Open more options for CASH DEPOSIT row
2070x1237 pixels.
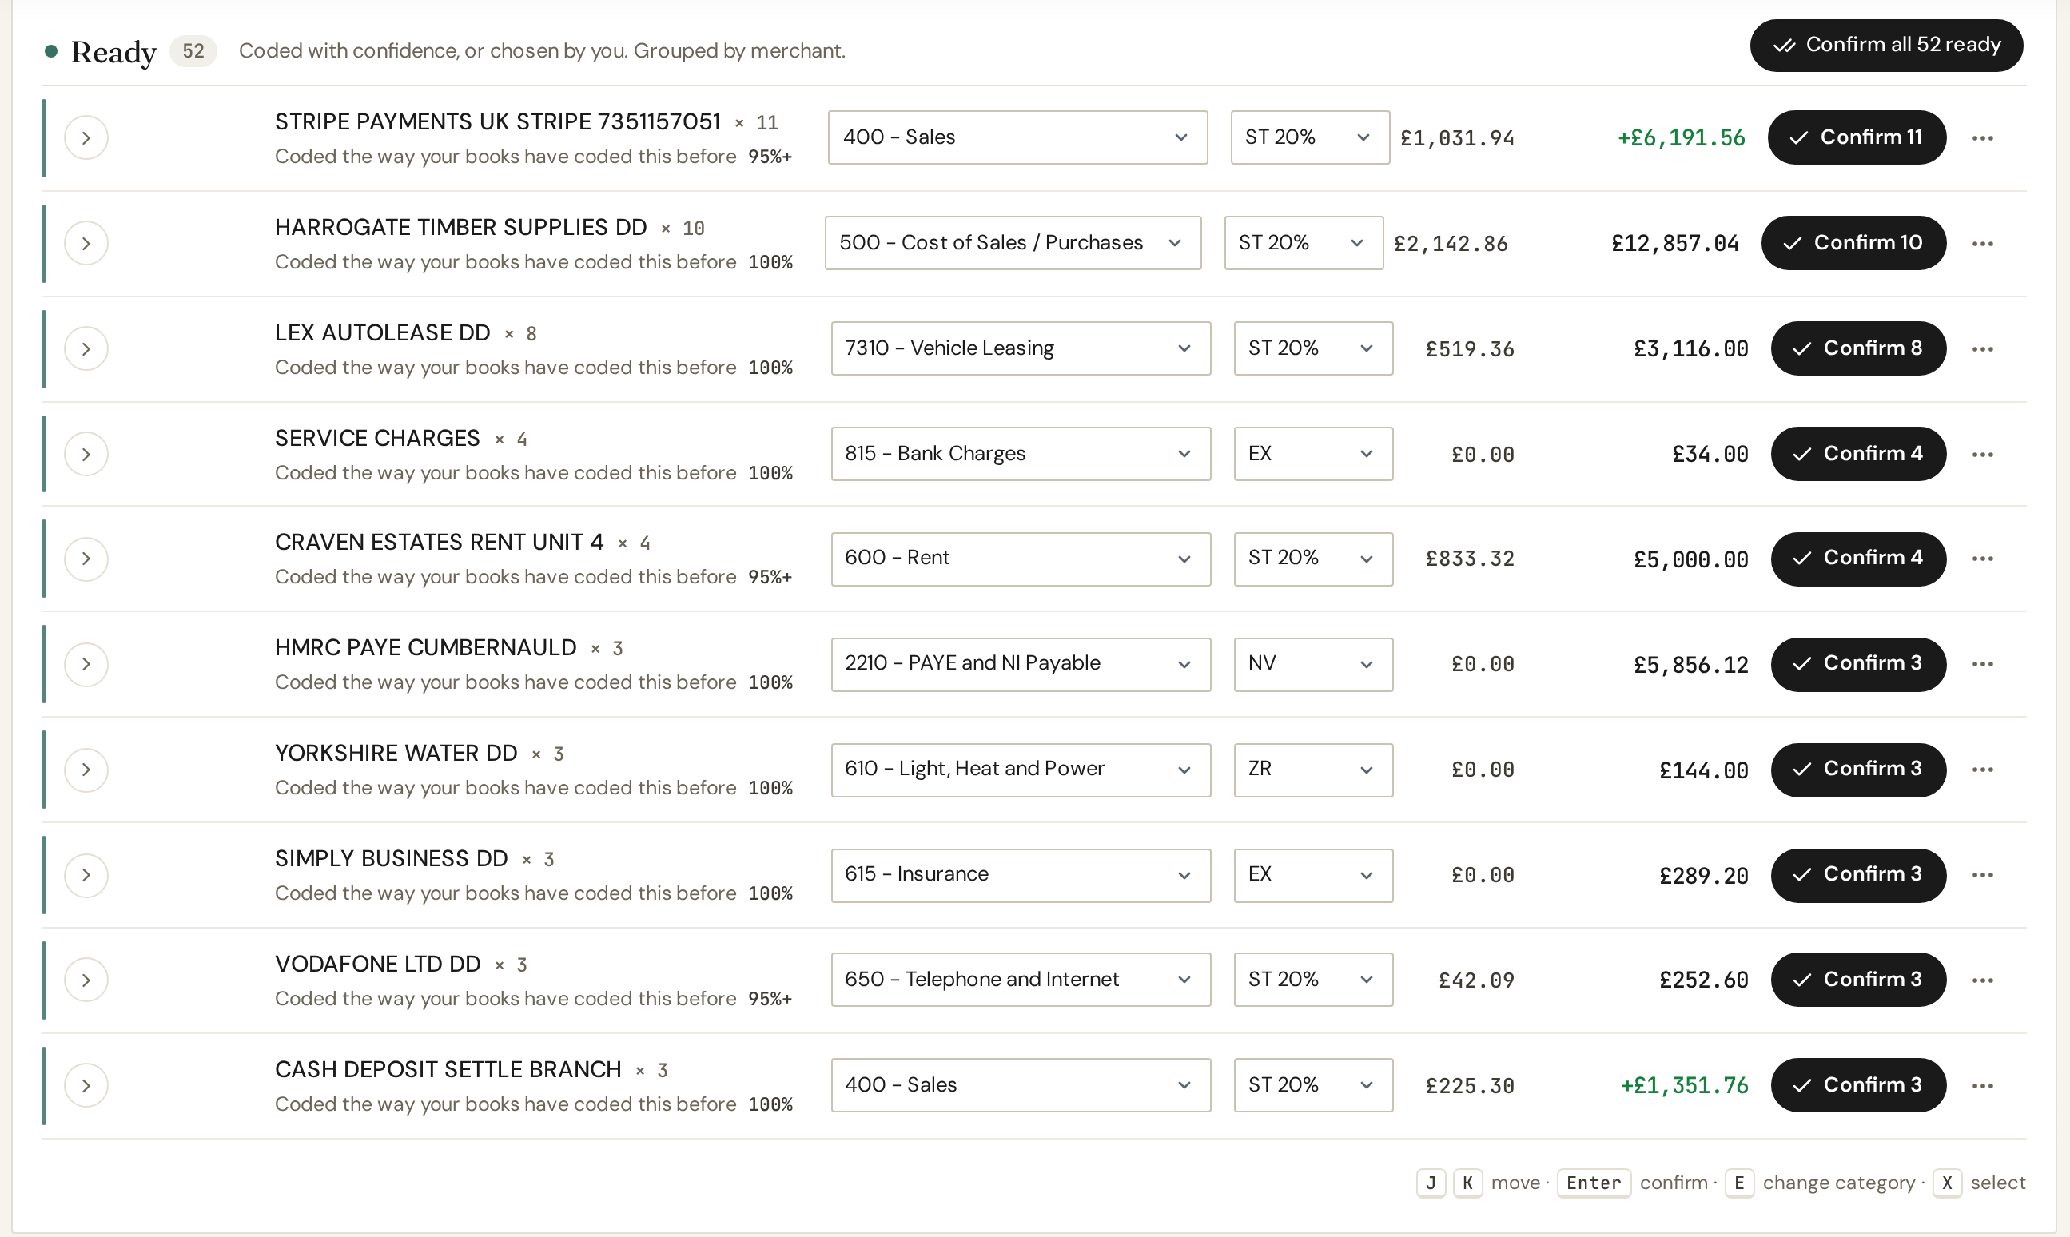click(1981, 1085)
